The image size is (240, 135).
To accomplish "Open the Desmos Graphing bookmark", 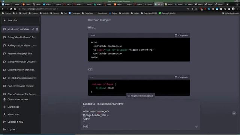I will [x=167, y=13].
